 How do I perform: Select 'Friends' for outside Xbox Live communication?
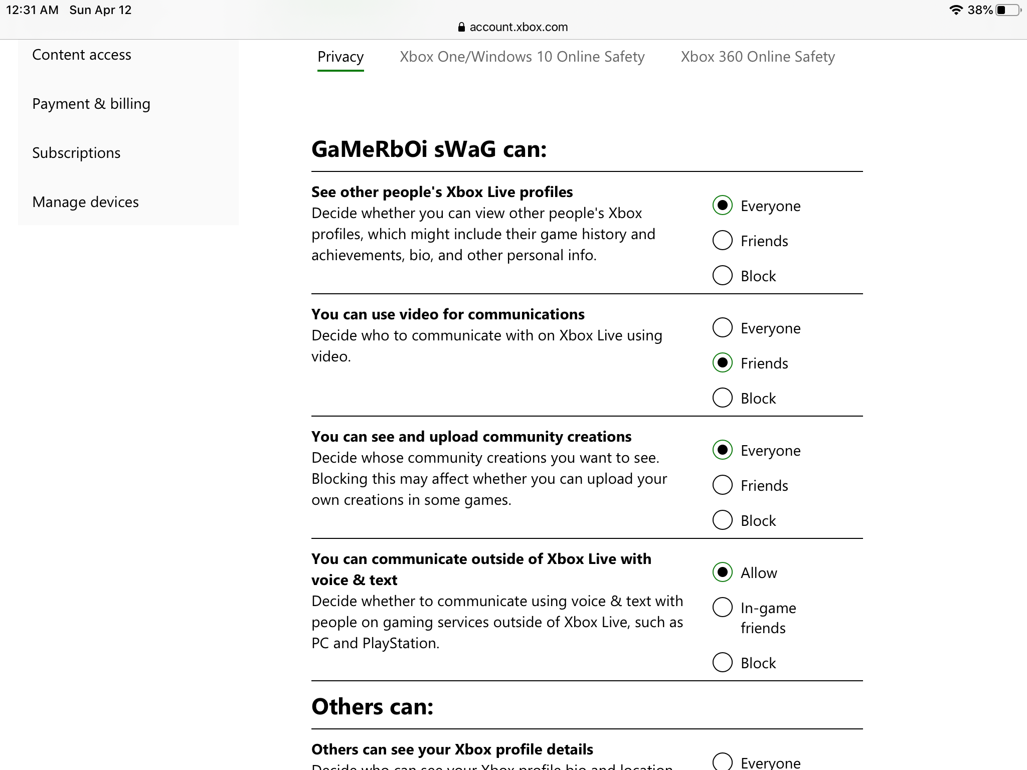721,608
